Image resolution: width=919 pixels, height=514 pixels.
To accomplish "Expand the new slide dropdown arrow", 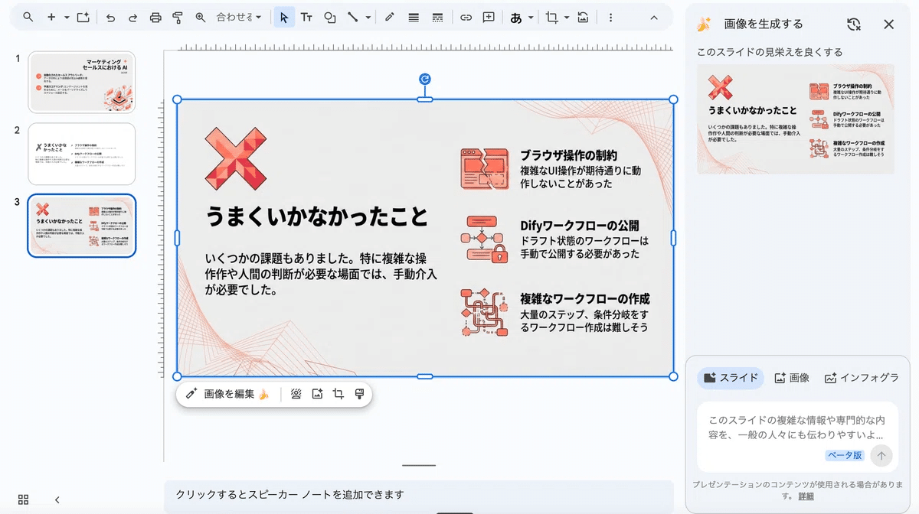I will [x=67, y=18].
